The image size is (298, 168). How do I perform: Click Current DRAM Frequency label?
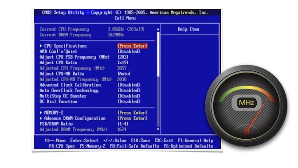pyautogui.click(x=65, y=35)
